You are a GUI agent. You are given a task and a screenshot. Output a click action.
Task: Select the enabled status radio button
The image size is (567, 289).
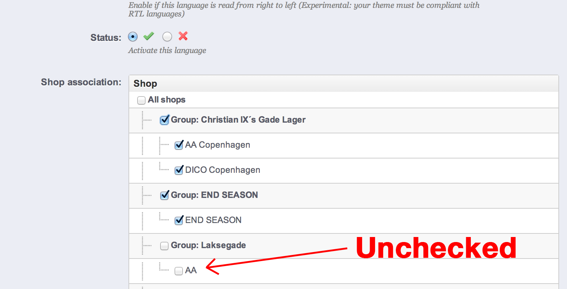pos(133,37)
